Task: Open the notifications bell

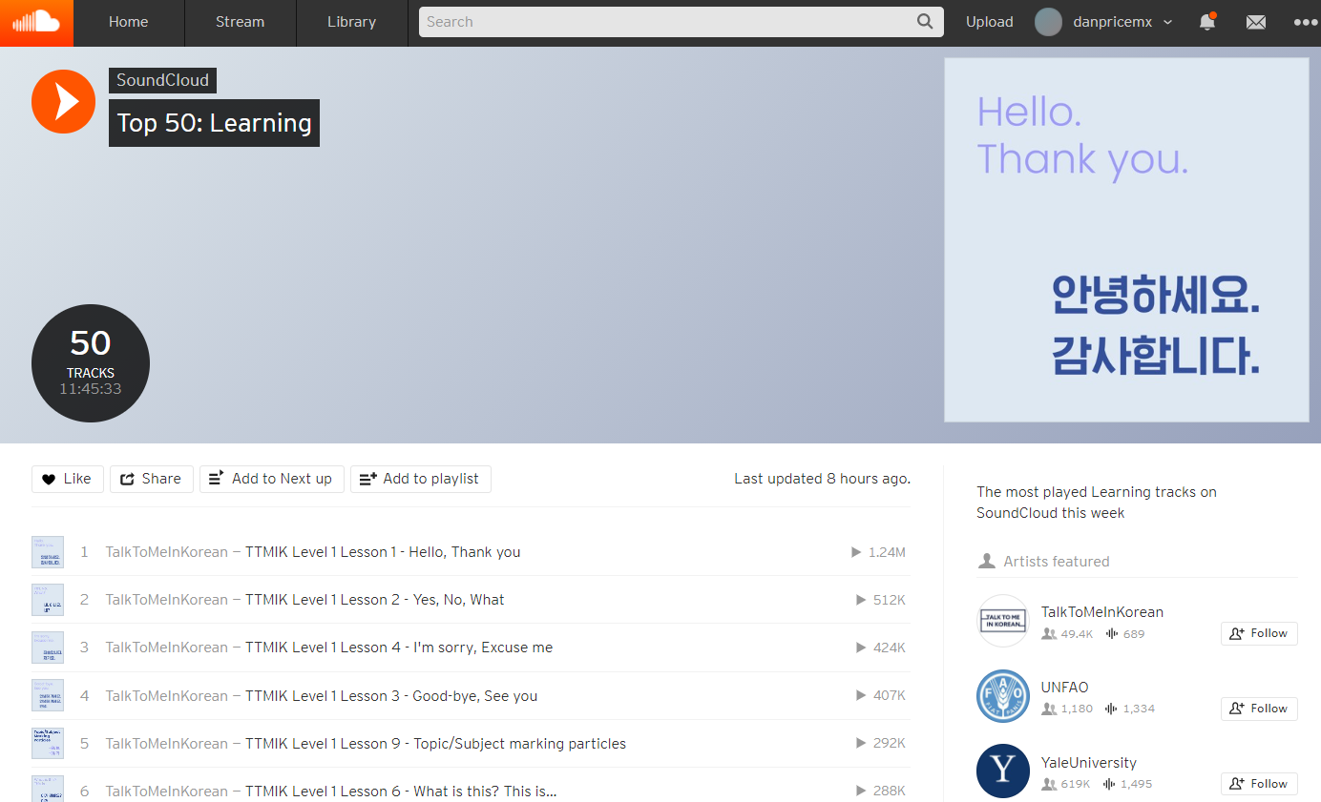Action: (x=1207, y=22)
